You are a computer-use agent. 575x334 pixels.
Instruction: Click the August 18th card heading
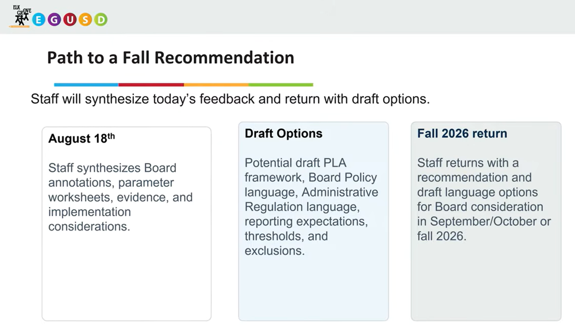tap(82, 138)
